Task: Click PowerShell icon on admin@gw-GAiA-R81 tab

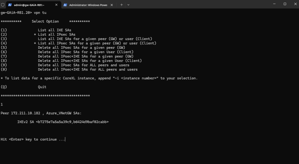Action: click(10, 5)
